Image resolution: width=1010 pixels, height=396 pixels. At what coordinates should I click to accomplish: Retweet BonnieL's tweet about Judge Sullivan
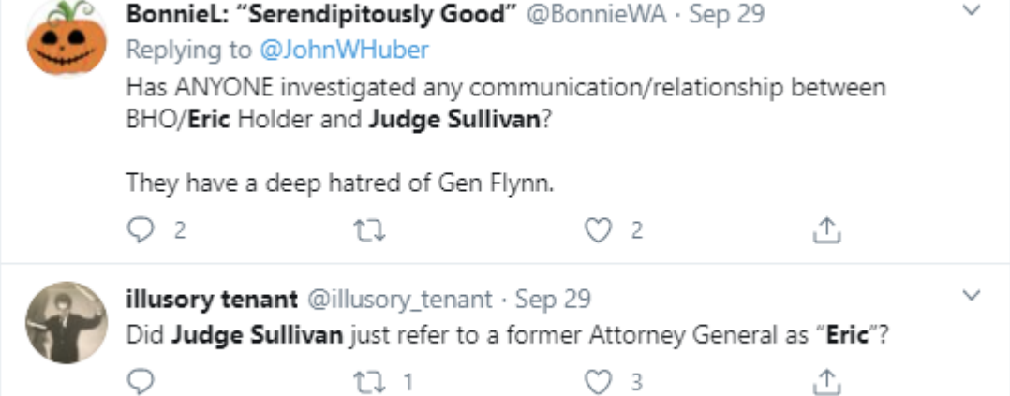(372, 231)
